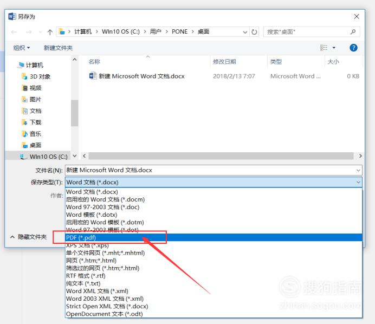Choose 筛选过的网页 option
Screen dimensions: 375x324
click(x=214, y=268)
